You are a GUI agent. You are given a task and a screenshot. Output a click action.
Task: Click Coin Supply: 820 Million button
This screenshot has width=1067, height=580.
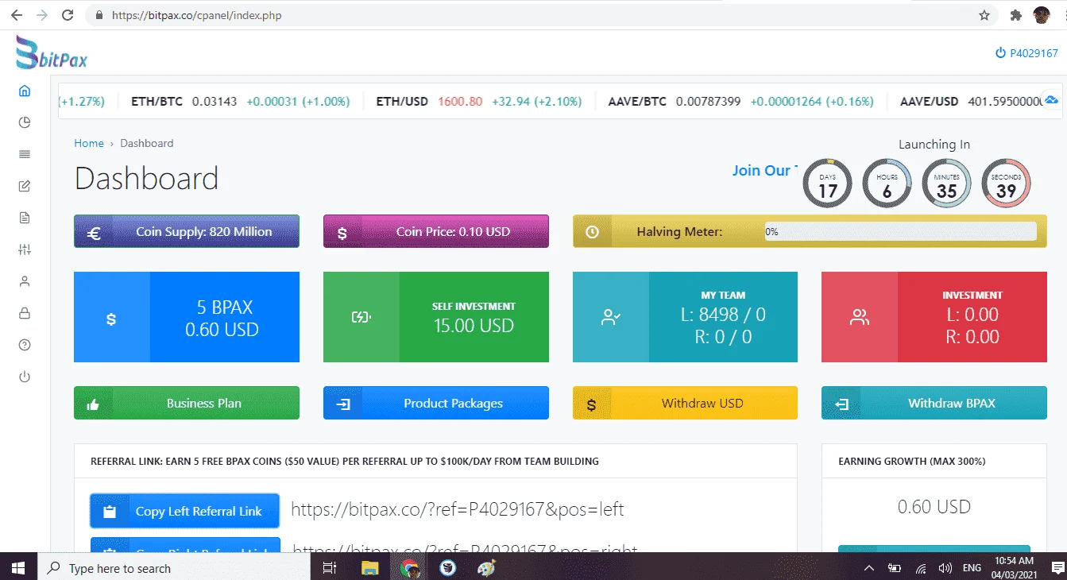click(x=187, y=231)
